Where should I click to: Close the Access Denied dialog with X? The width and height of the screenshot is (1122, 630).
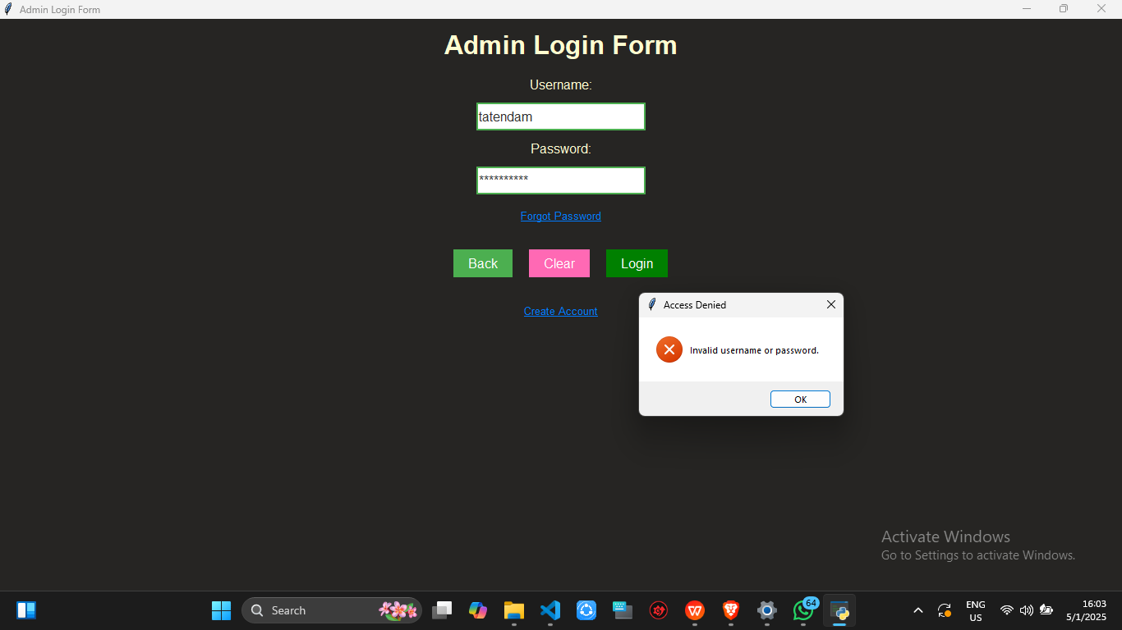[x=831, y=304]
